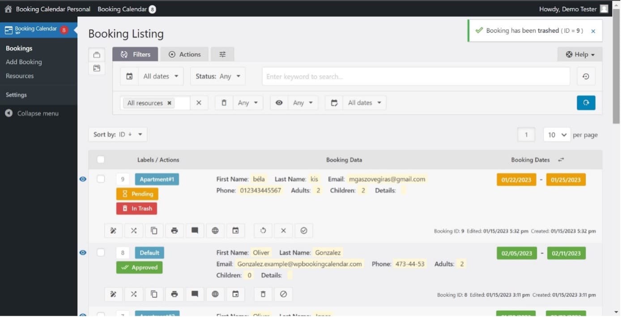
Task: Print booking 9
Action: click(175, 231)
